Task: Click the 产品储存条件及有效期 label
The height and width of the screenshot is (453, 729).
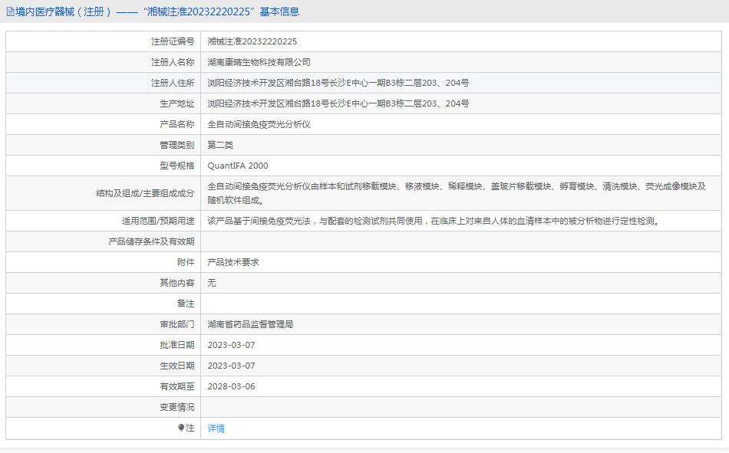Action: click(151, 241)
